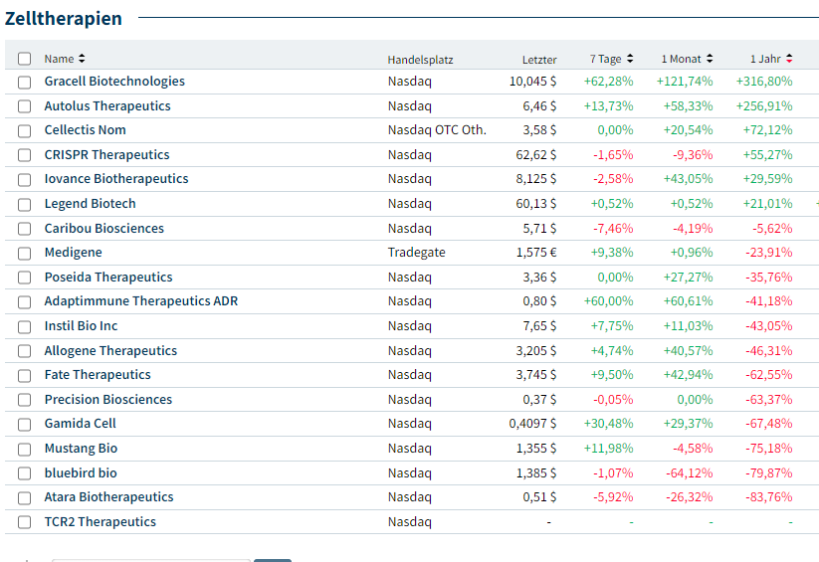Sort by 1 Monat performance arrows

[710, 59]
